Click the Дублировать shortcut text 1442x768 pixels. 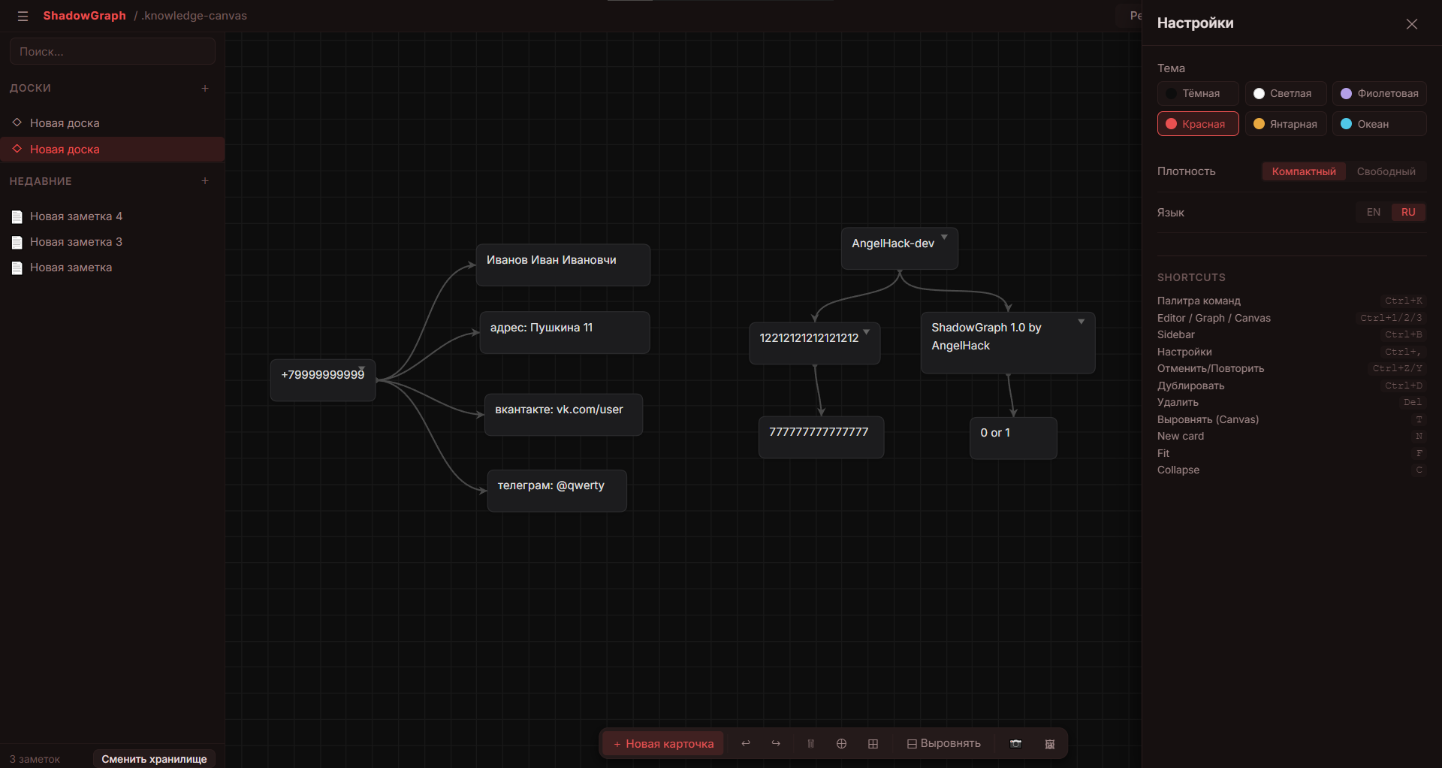point(1190,386)
